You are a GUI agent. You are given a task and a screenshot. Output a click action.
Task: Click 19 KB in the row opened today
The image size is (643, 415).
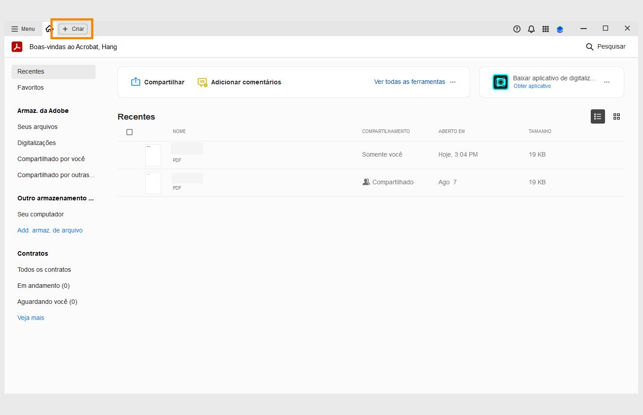tap(537, 155)
